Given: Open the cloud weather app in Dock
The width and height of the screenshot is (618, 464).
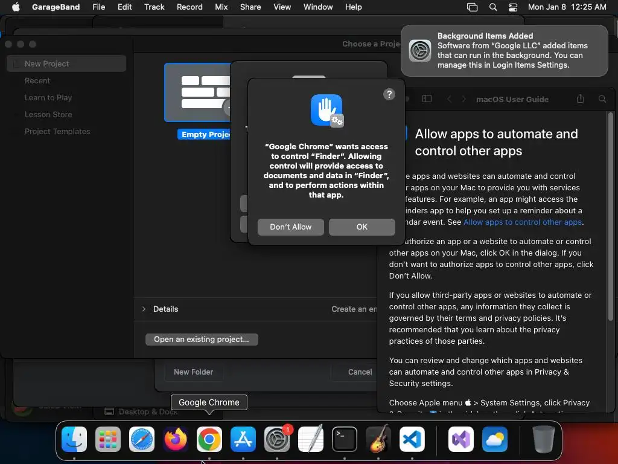Looking at the screenshot, I should pyautogui.click(x=495, y=439).
